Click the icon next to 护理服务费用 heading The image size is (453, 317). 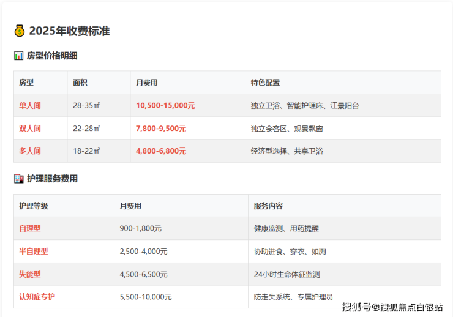18,179
